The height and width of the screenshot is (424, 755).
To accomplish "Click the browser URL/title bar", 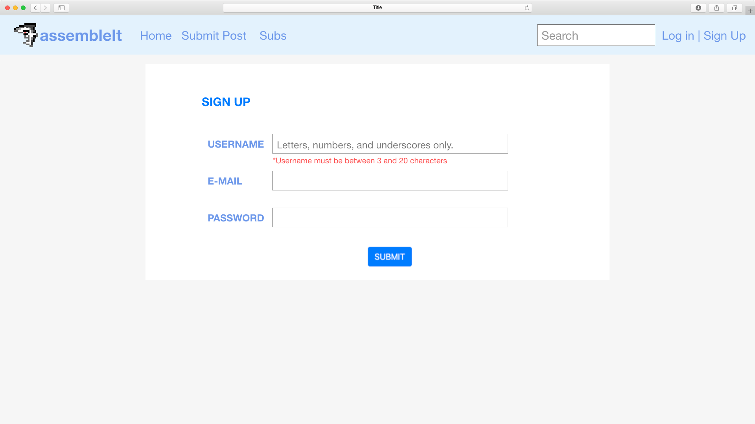I will pos(377,7).
